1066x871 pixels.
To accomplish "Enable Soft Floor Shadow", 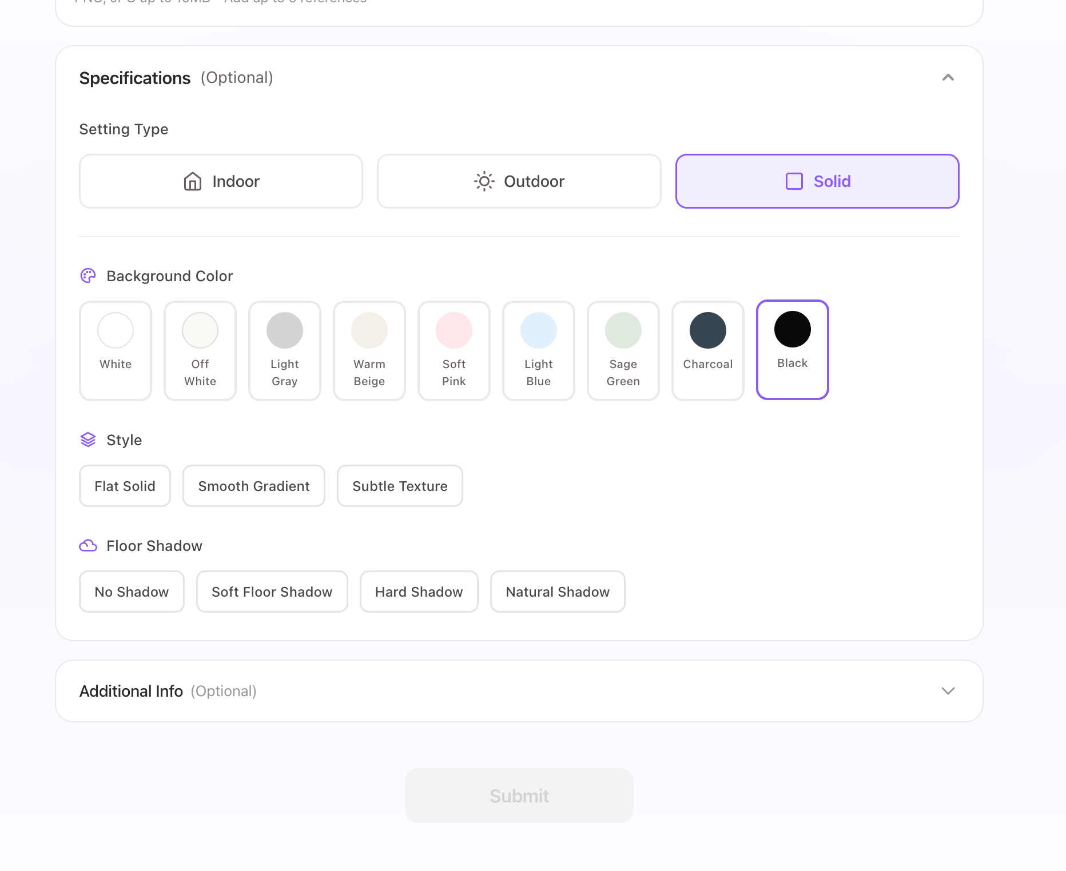I will click(272, 592).
